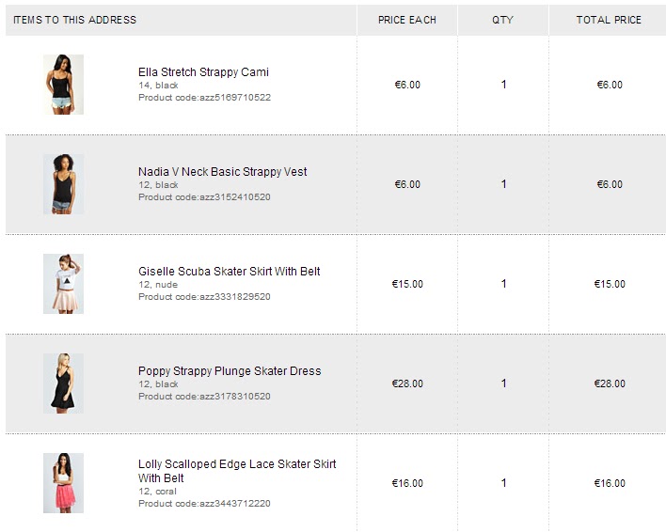This screenshot has height=532, width=666.
Task: Open the Lolly Scalloped Lace Skirt thumbnail
Action: (x=63, y=483)
